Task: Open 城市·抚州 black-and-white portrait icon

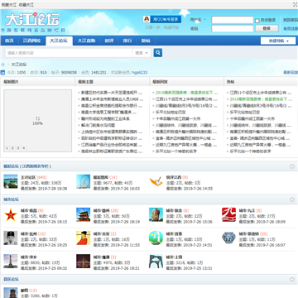Action: [11, 238]
